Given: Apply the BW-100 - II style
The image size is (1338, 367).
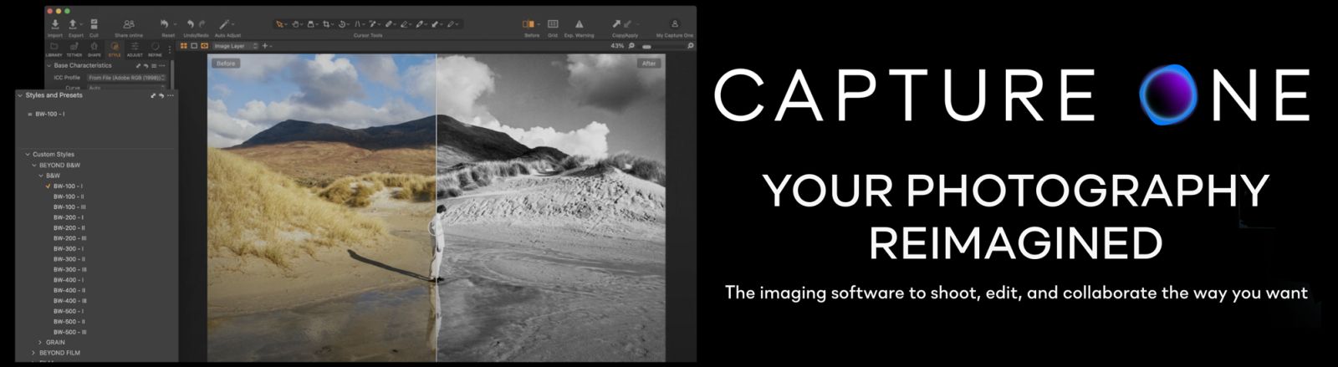Looking at the screenshot, I should (69, 196).
